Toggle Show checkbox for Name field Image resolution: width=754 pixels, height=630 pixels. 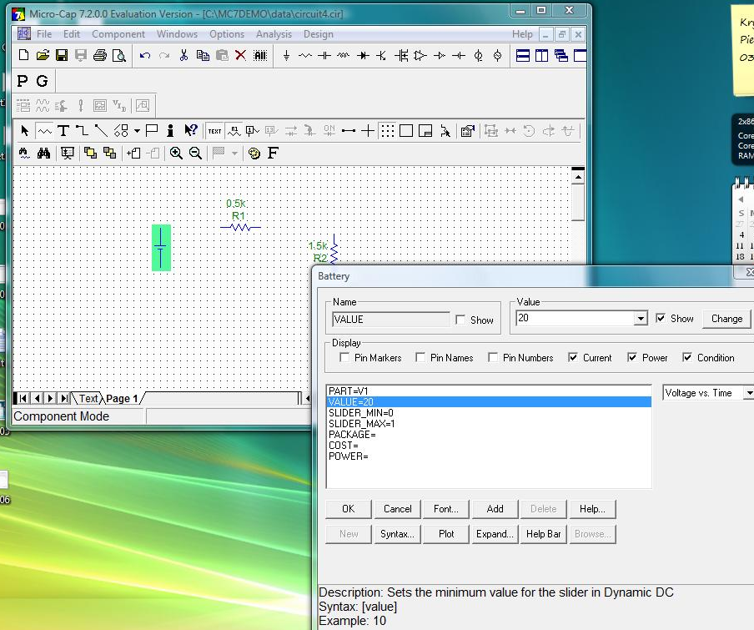[460, 320]
